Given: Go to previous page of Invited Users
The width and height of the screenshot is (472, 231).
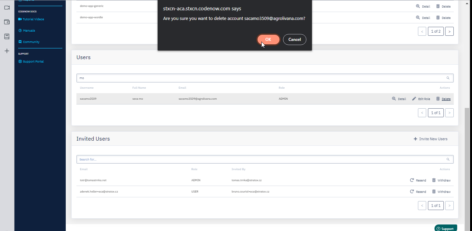Looking at the screenshot, I should tap(422, 206).
